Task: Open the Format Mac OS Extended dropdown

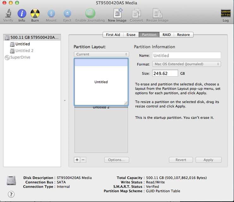Action: pos(187,64)
